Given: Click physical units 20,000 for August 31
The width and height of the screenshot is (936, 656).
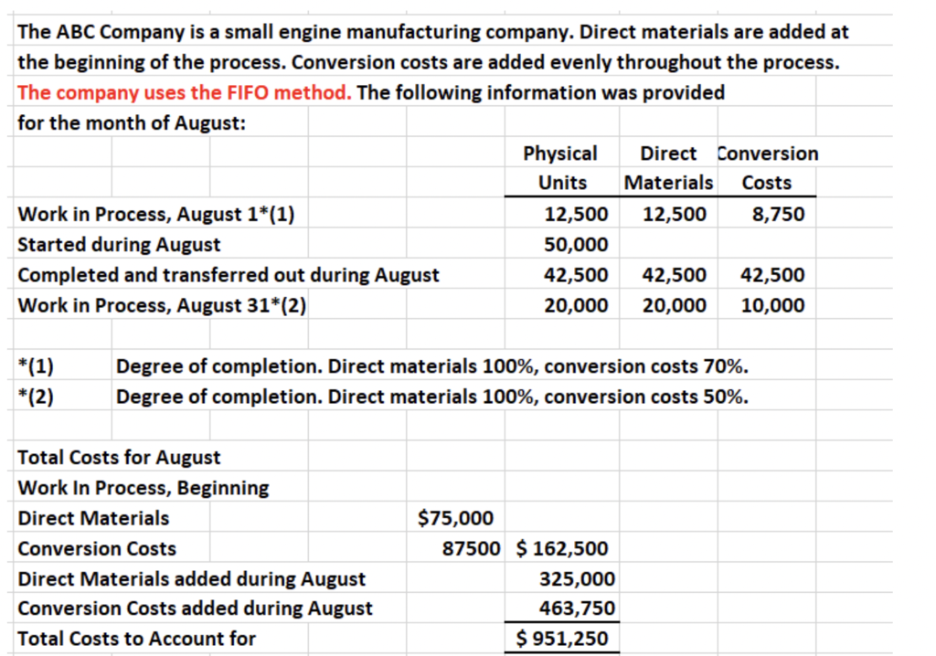Looking at the screenshot, I should (576, 305).
